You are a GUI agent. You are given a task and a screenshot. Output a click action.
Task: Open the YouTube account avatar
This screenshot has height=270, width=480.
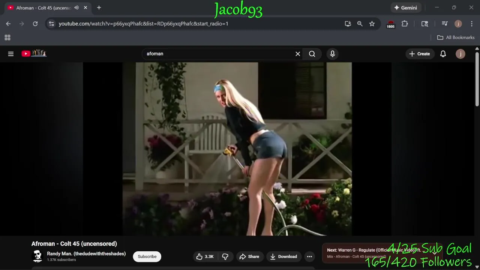[460, 54]
